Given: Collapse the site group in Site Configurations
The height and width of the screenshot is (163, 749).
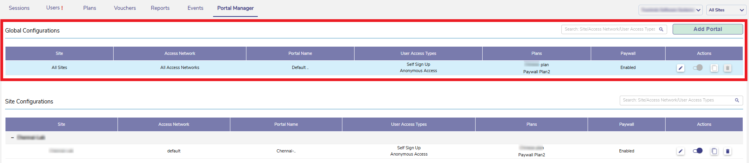Looking at the screenshot, I should tap(13, 138).
